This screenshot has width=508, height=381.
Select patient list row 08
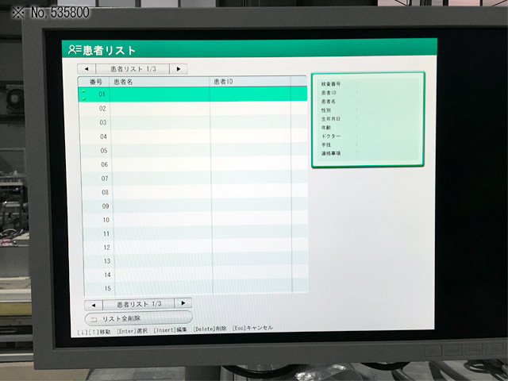pyautogui.click(x=195, y=192)
